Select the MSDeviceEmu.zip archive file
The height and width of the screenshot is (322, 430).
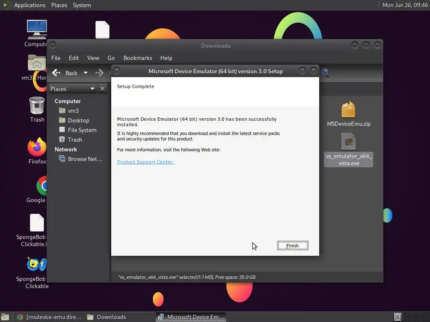349,114
